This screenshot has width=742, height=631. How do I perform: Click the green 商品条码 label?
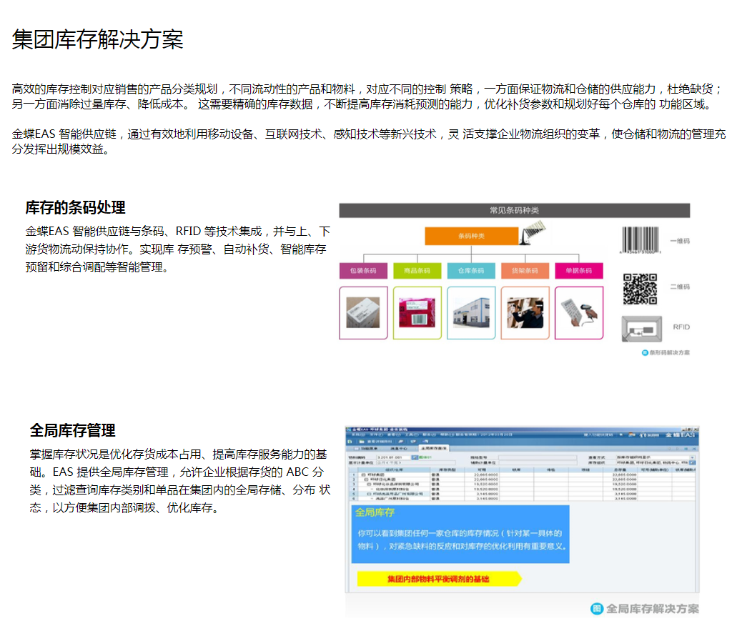tap(417, 271)
